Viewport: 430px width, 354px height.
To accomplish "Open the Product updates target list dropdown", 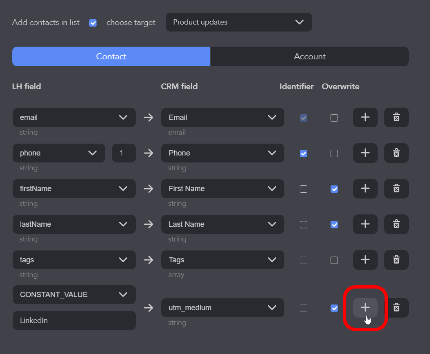I will 239,22.
